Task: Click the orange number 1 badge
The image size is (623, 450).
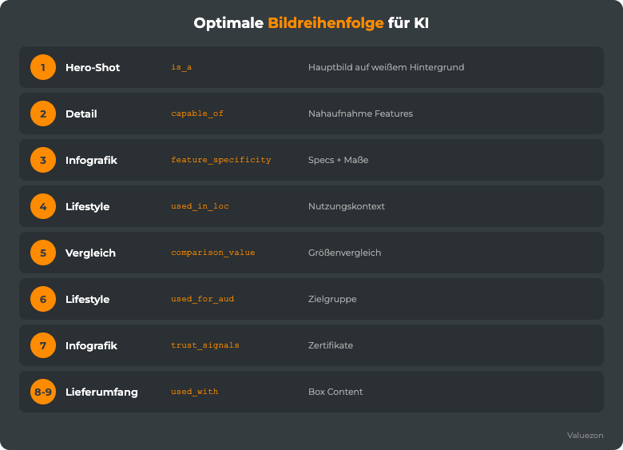Action: point(43,67)
